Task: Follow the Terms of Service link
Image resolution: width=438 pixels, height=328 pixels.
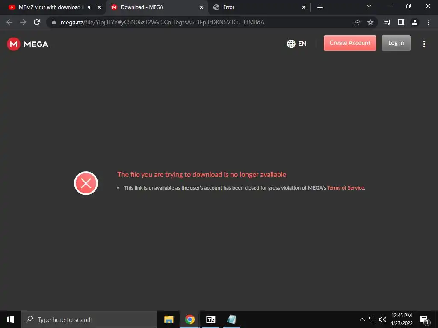Action: point(346,188)
